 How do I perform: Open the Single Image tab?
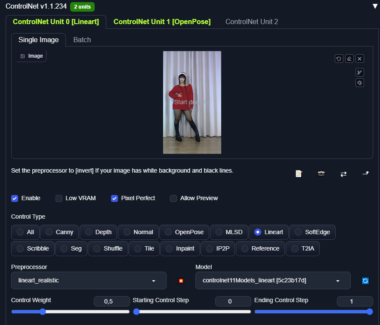pyautogui.click(x=39, y=40)
